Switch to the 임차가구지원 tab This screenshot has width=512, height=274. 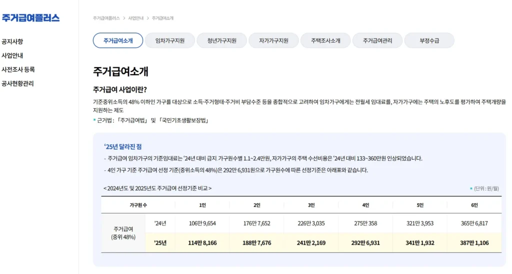(x=170, y=41)
